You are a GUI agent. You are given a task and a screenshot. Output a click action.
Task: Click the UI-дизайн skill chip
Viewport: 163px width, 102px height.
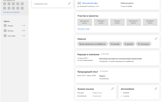point(129,44)
